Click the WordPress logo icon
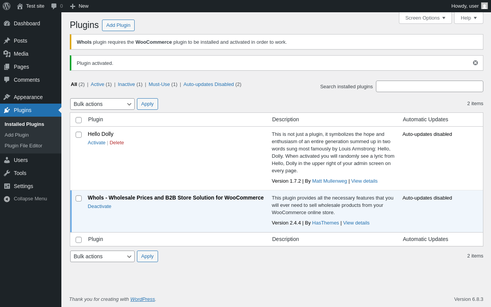The image size is (491, 307). [x=7, y=6]
